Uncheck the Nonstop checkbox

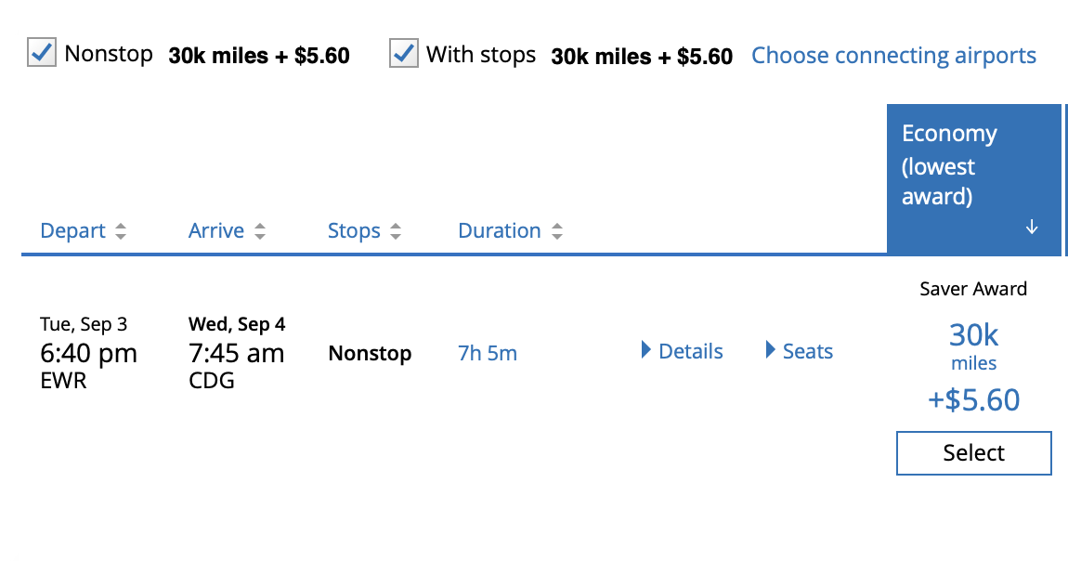point(42,53)
